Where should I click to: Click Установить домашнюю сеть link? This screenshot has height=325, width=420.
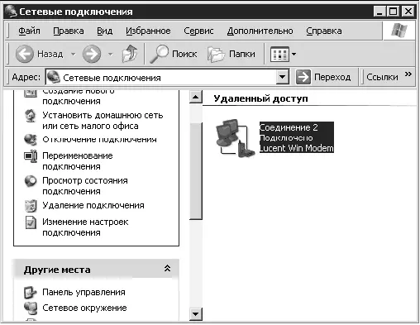(x=103, y=121)
